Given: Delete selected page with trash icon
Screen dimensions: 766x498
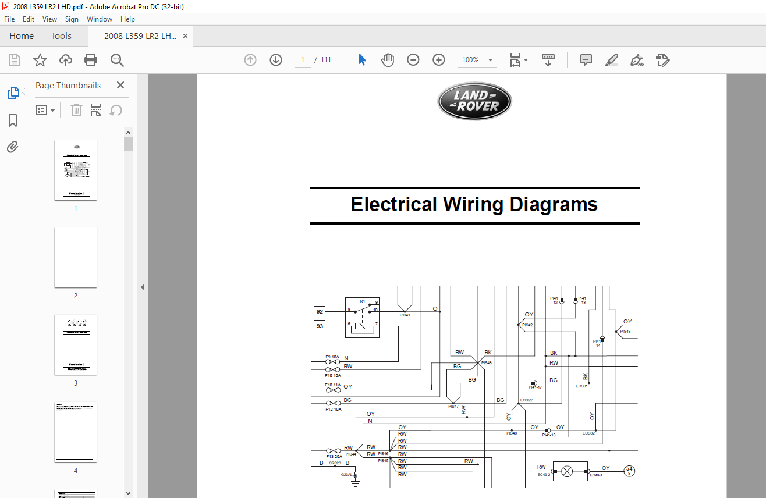Looking at the screenshot, I should pyautogui.click(x=76, y=110).
